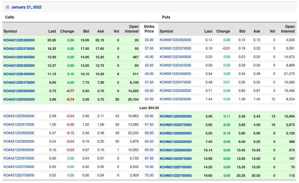Viewport: 299px width, 183px height.
Task: Collapse the January 21, 2022 section arrow
Action: point(7,7)
